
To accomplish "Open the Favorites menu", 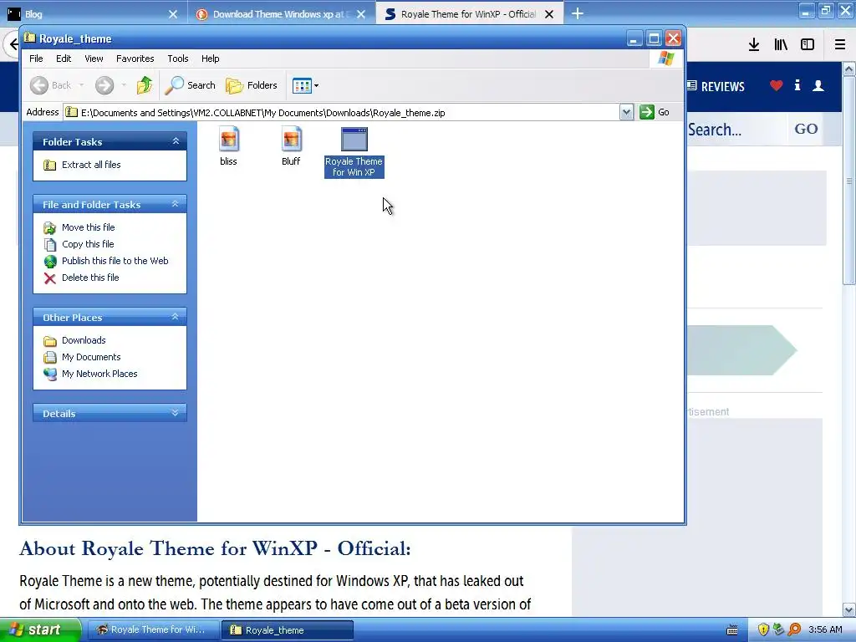I will [135, 59].
